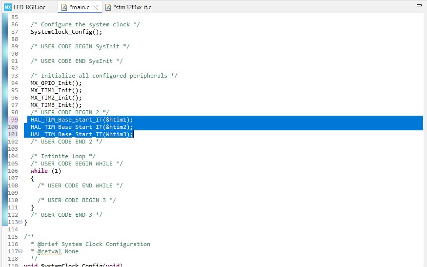This screenshot has height=267, width=427.
Task: Click the USER CODE END SysInit comment
Action: [x=77, y=61]
